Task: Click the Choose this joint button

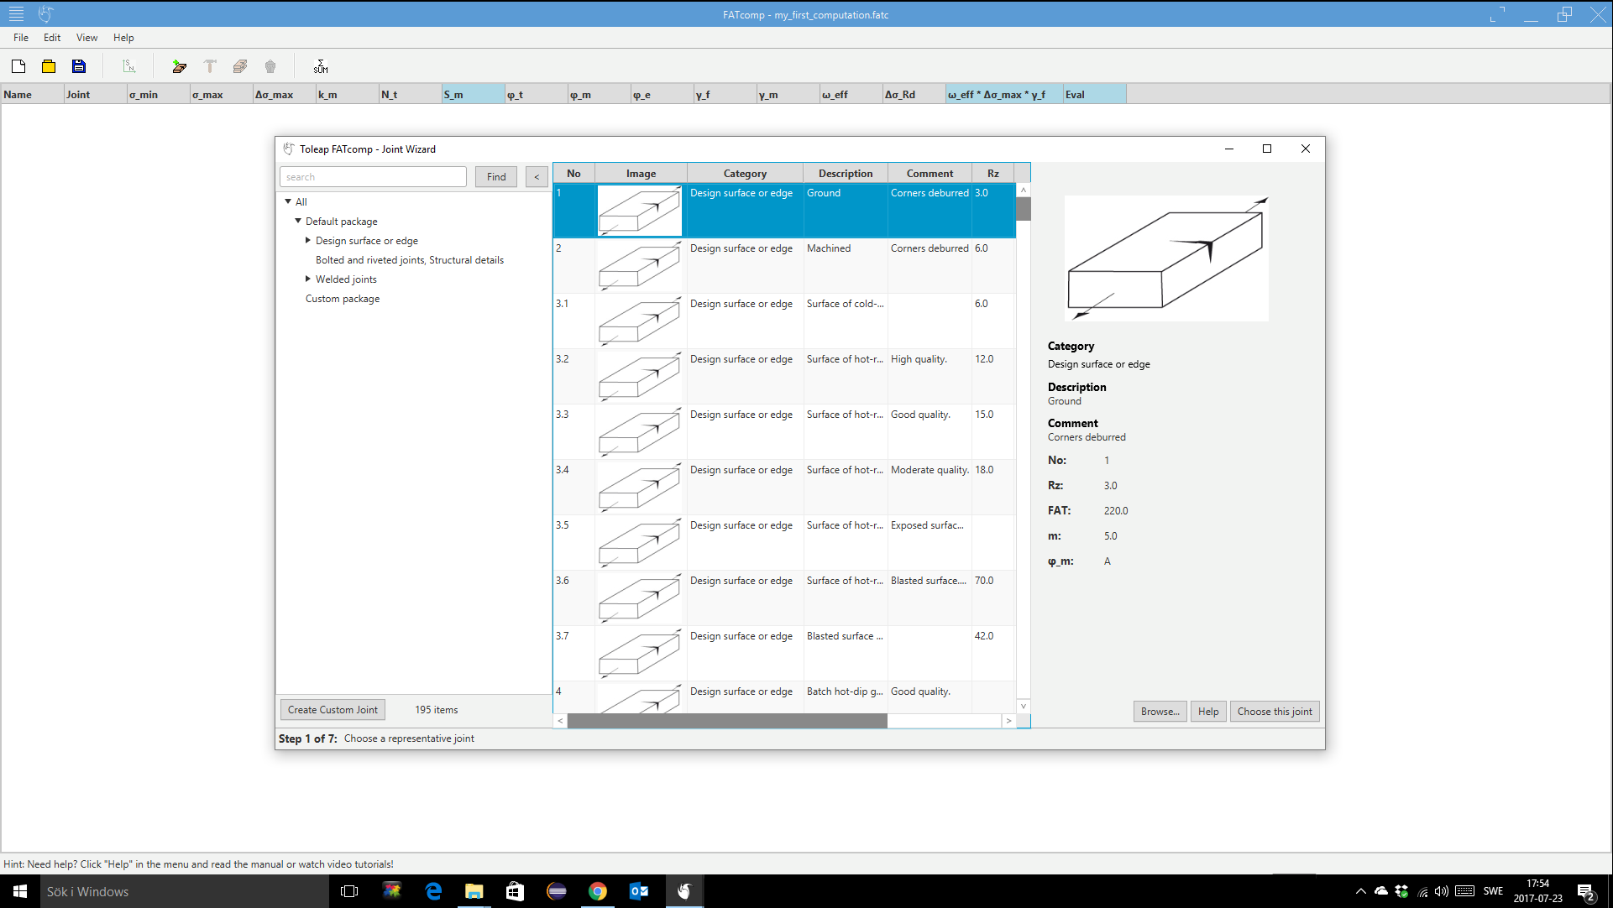Action: pyautogui.click(x=1274, y=712)
